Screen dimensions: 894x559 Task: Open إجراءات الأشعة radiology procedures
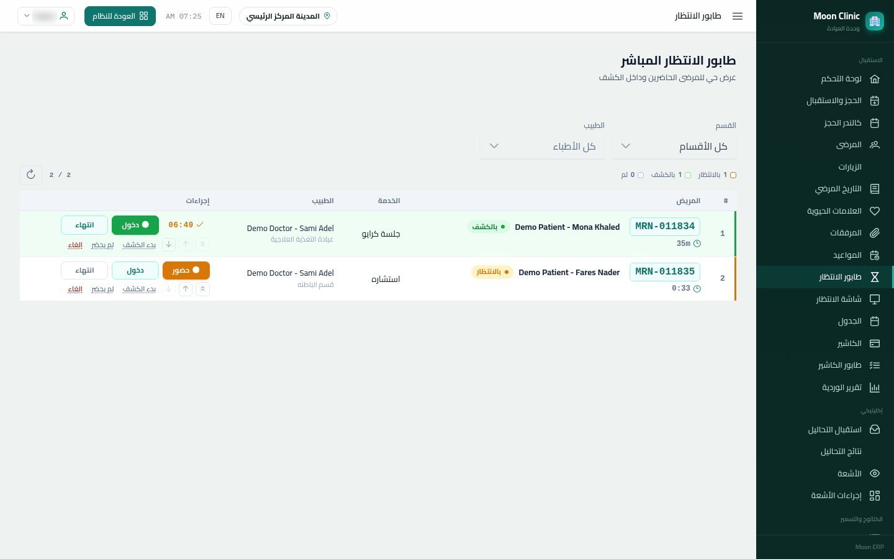click(x=824, y=496)
